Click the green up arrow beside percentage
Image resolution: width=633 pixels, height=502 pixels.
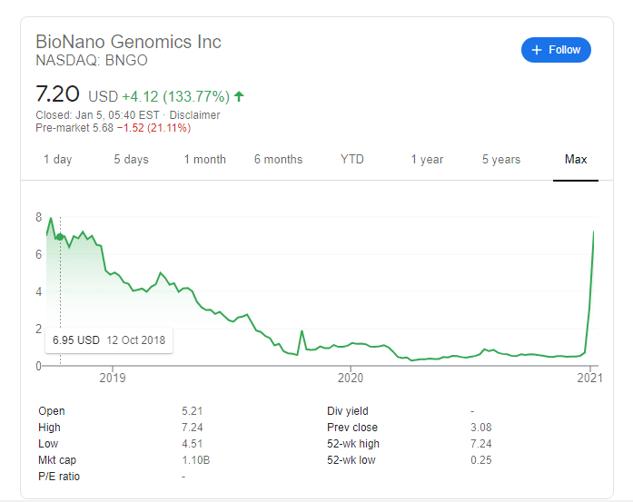(x=239, y=95)
